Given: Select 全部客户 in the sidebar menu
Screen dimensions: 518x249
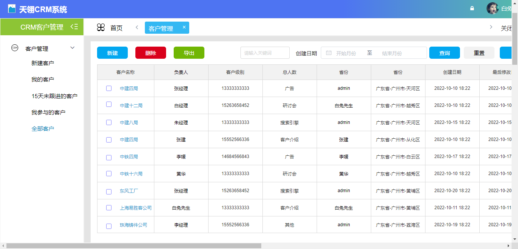Looking at the screenshot, I should (43, 128).
